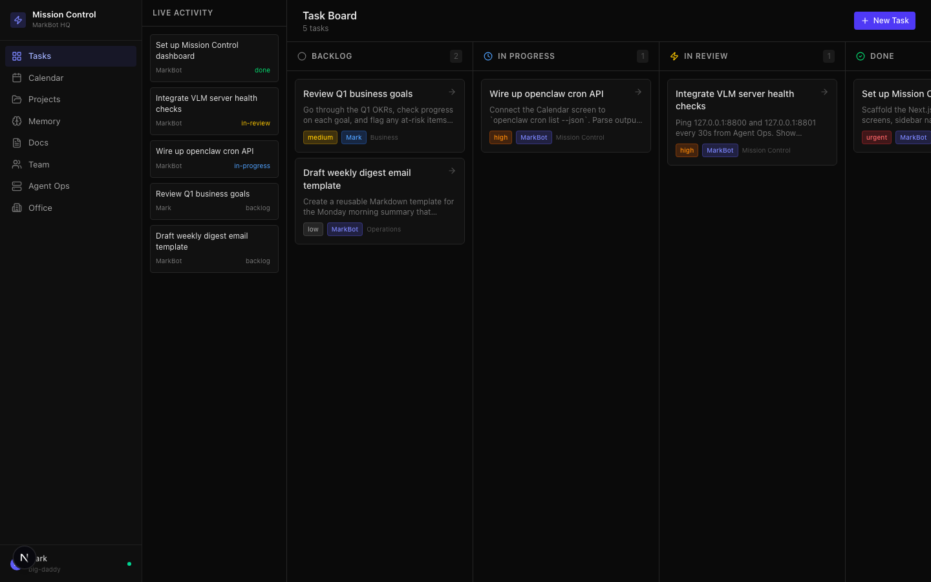
Task: Click the Memory brain icon
Action: pos(17,121)
